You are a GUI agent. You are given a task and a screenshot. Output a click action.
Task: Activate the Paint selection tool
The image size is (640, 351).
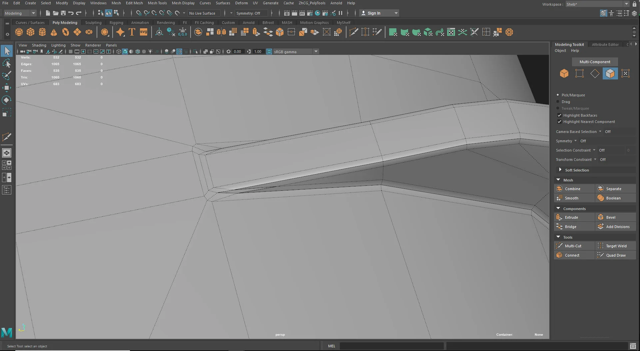7,75
